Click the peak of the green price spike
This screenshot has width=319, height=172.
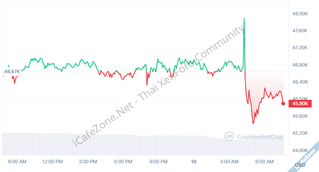coord(244,19)
